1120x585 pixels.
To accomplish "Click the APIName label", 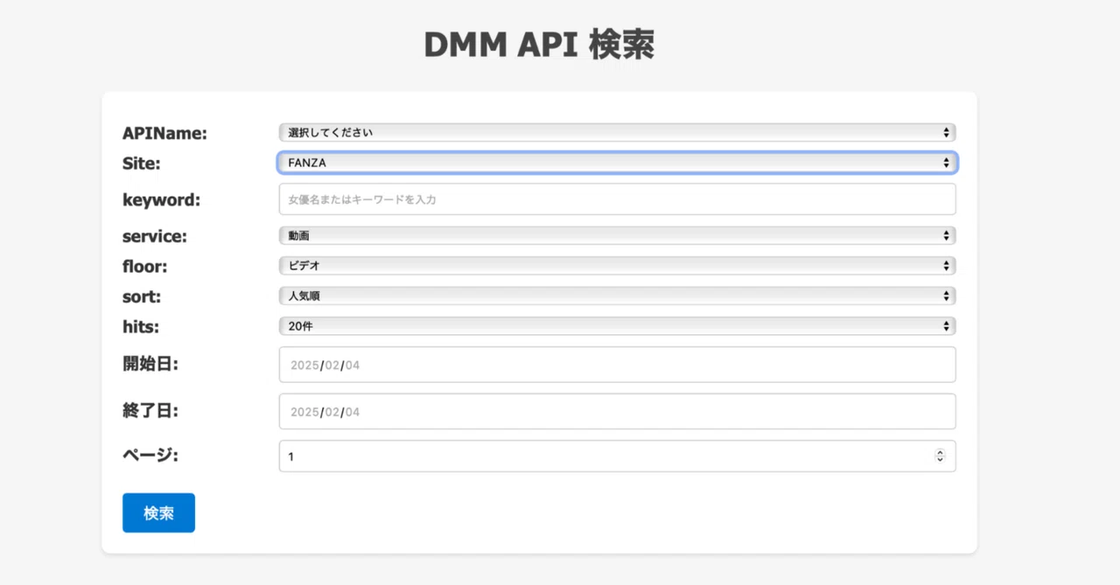I will coord(164,134).
